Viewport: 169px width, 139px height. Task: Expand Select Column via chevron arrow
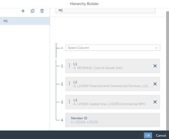tap(157, 48)
